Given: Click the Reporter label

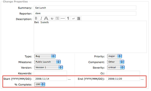Looking at the screenshot, I should coord(26,14).
